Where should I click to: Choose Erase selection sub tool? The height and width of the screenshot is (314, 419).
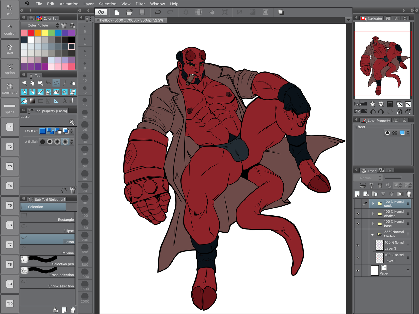coord(47,272)
